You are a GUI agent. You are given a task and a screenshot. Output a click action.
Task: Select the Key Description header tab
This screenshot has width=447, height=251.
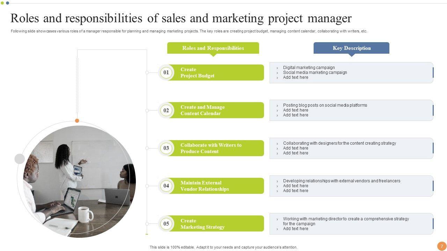[352, 48]
